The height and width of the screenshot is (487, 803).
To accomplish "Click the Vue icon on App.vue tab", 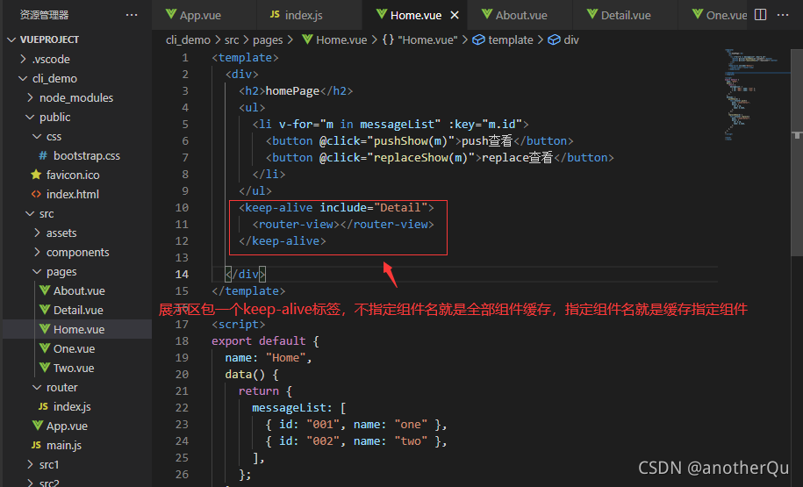I will coord(171,14).
